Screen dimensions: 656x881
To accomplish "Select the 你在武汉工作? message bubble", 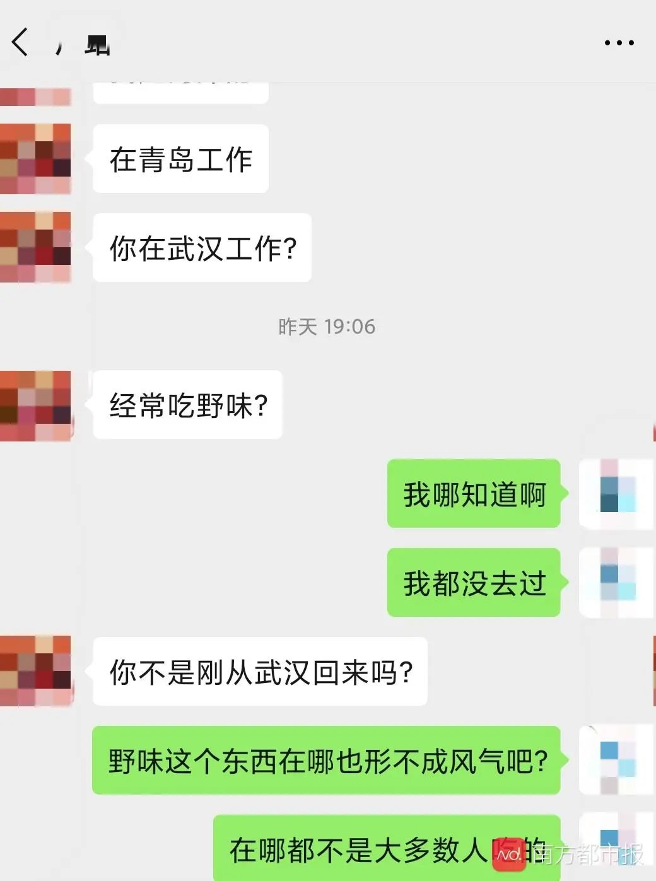I will 202,248.
